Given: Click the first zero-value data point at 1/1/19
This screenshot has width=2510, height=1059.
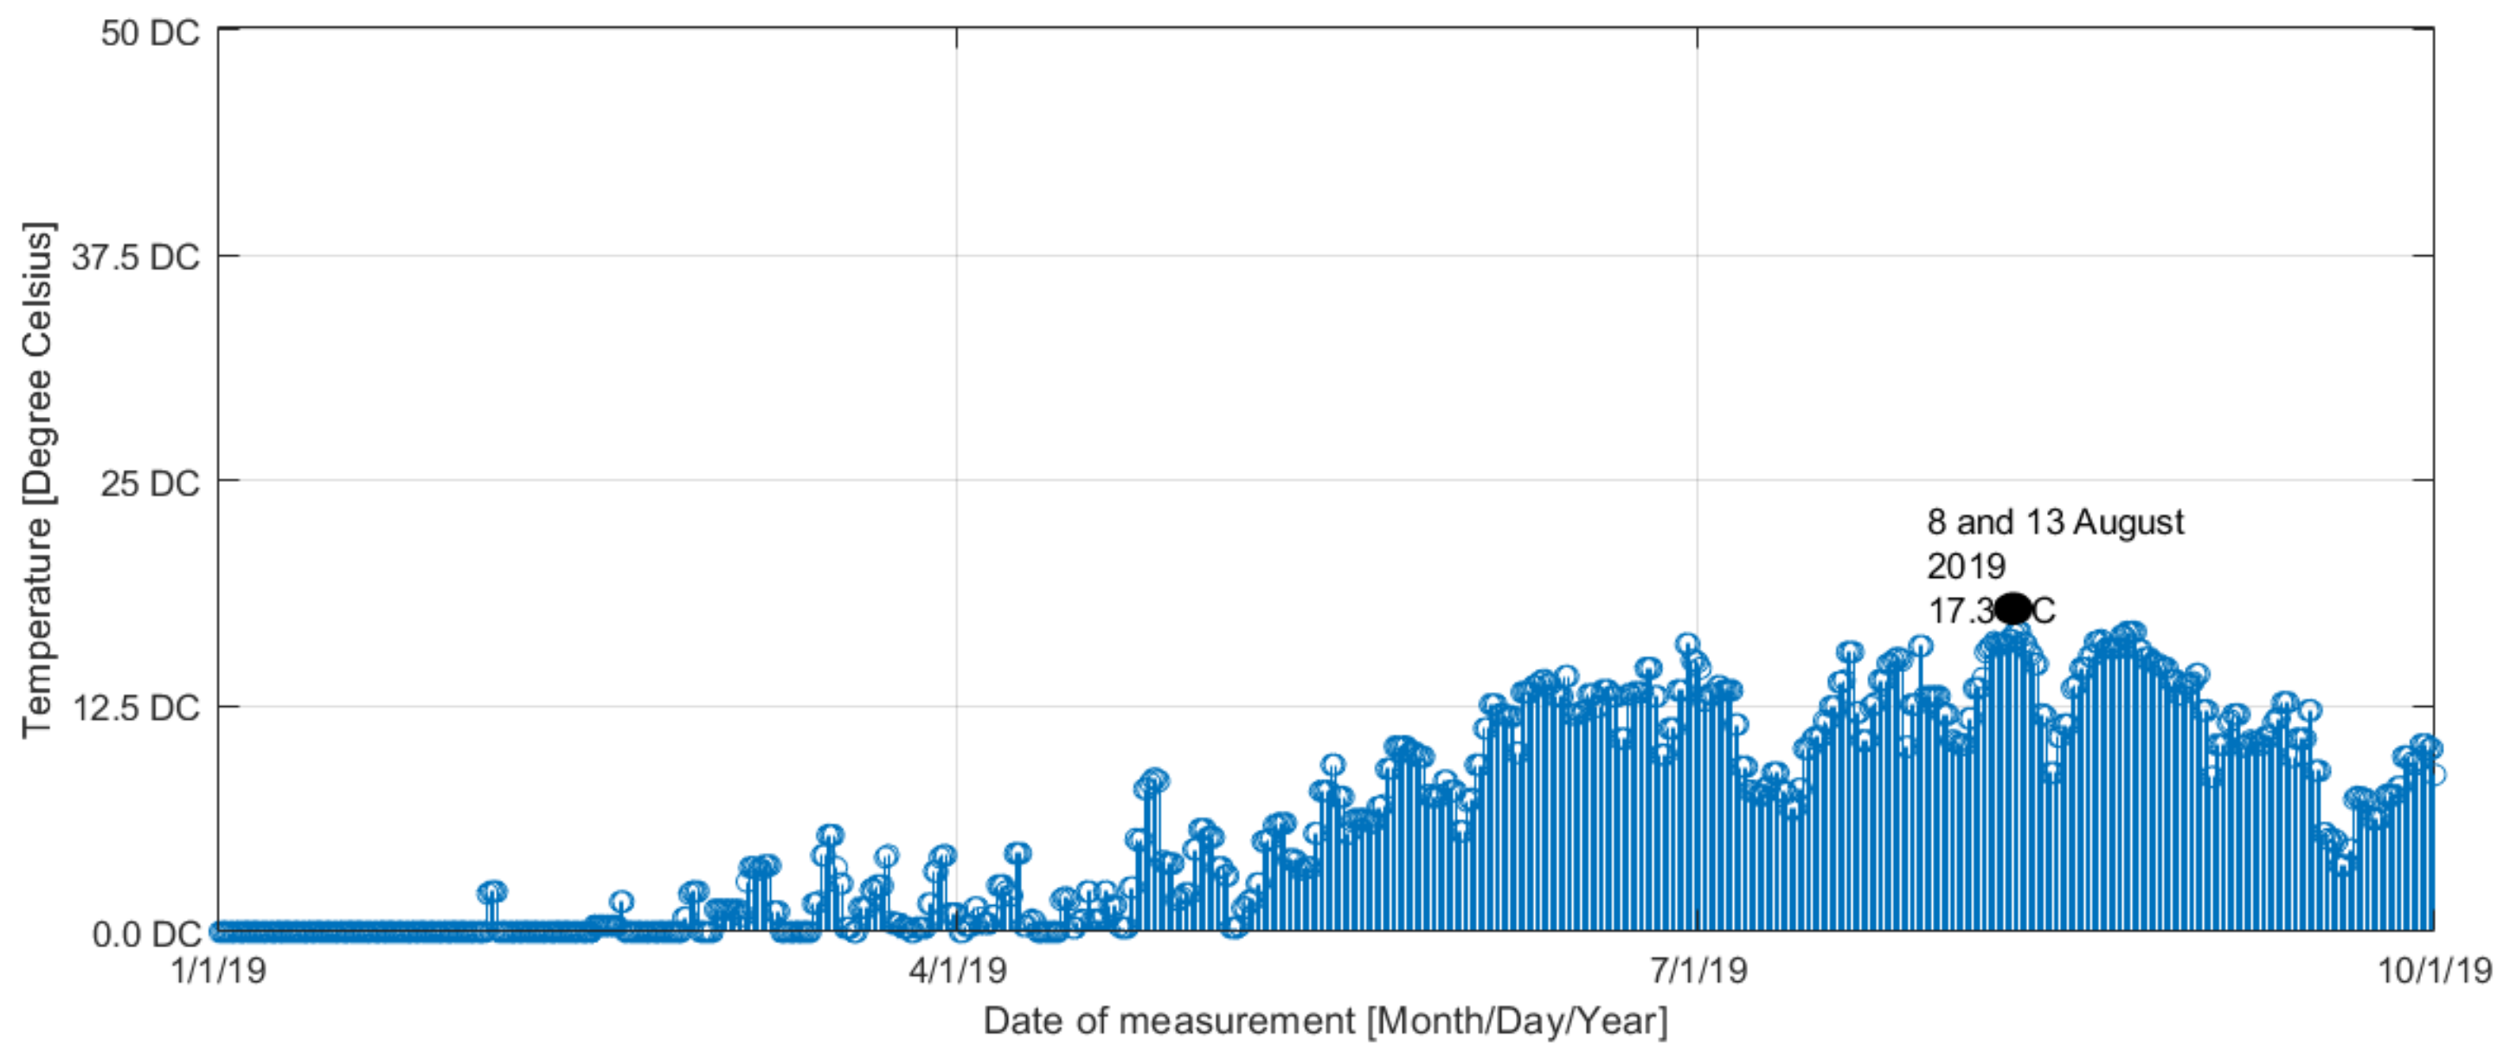Looking at the screenshot, I should [219, 931].
